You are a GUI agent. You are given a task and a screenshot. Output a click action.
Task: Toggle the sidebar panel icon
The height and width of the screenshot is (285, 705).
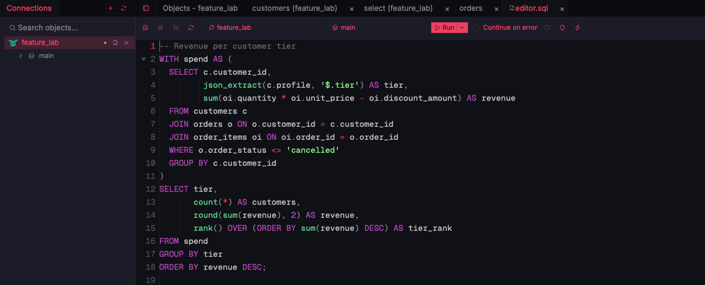coord(146,8)
